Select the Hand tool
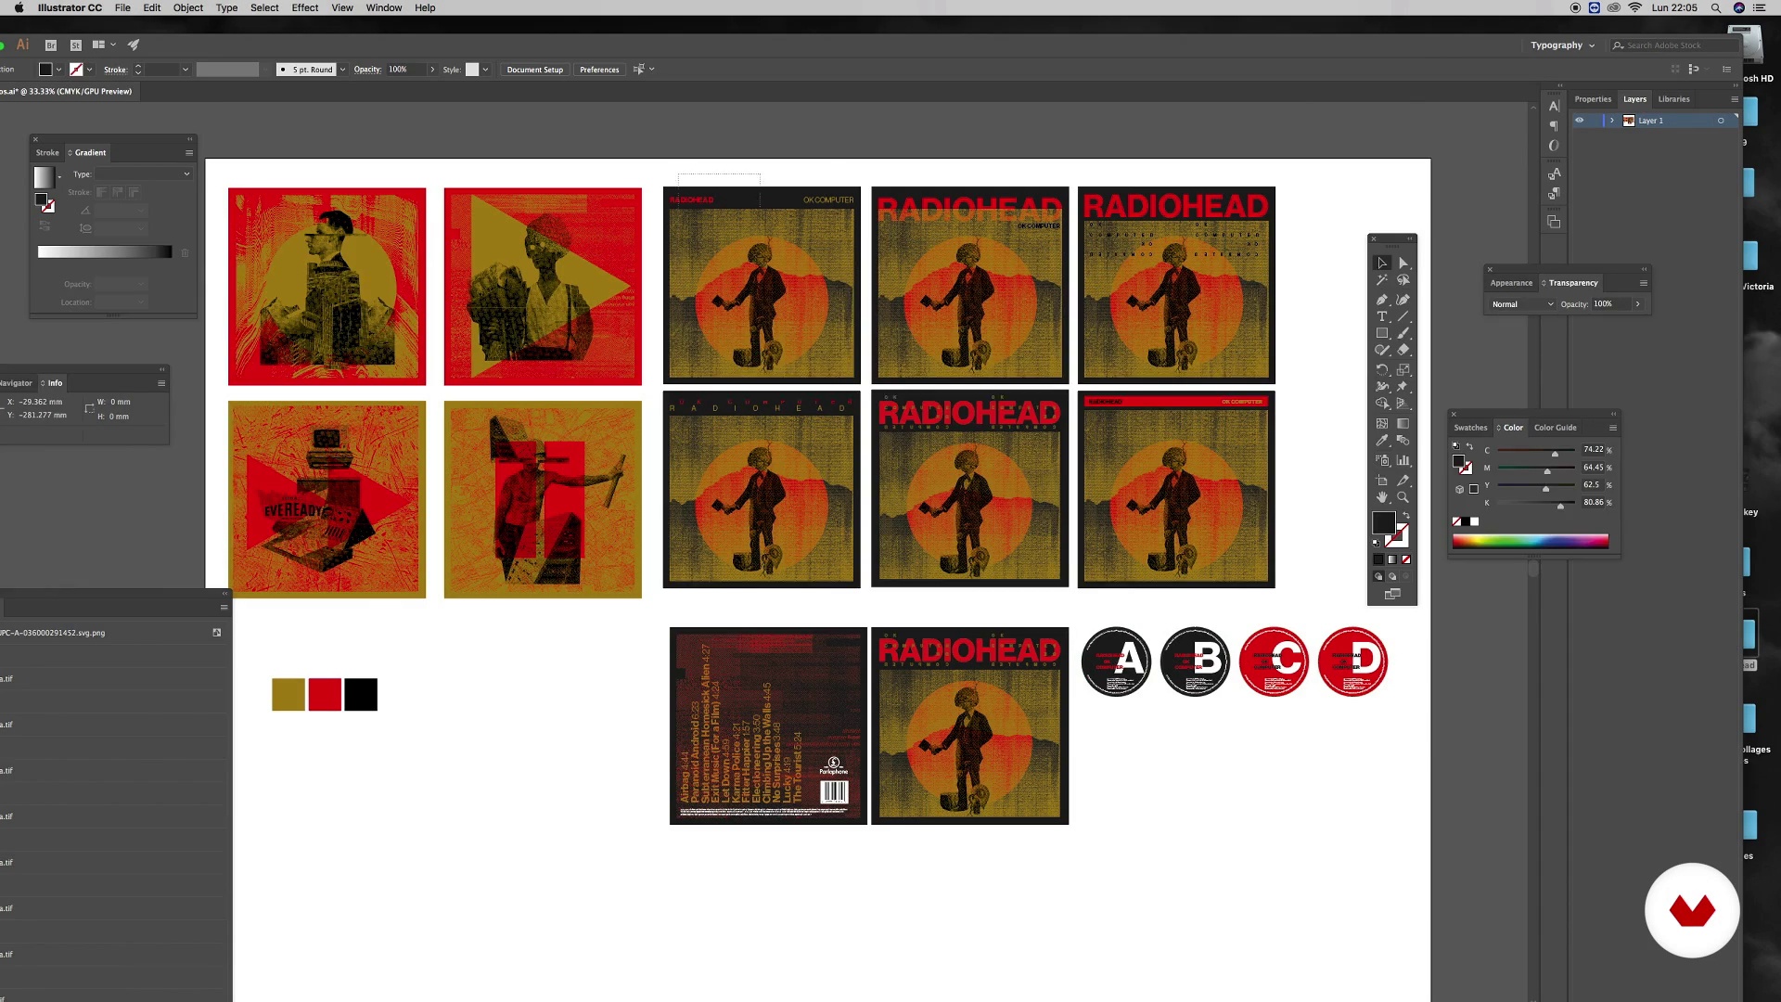The width and height of the screenshot is (1781, 1002). (x=1381, y=497)
